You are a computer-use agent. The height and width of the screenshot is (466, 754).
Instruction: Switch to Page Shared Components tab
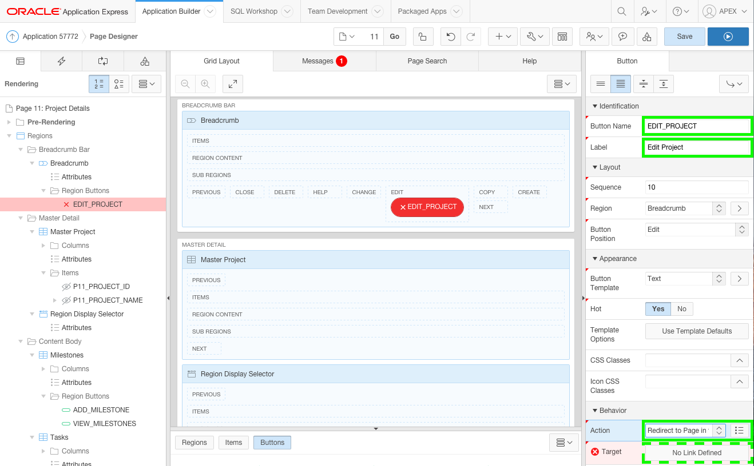(145, 61)
